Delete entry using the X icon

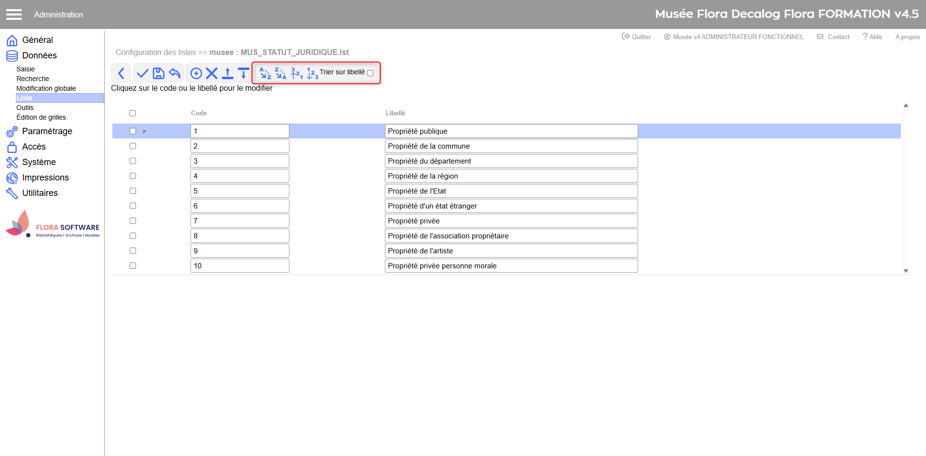(x=212, y=73)
